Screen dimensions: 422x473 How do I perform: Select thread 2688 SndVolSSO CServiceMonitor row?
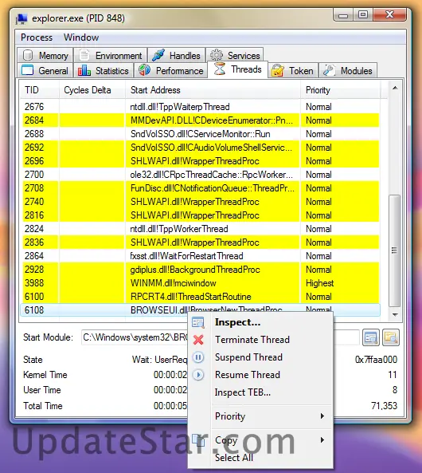click(200, 134)
